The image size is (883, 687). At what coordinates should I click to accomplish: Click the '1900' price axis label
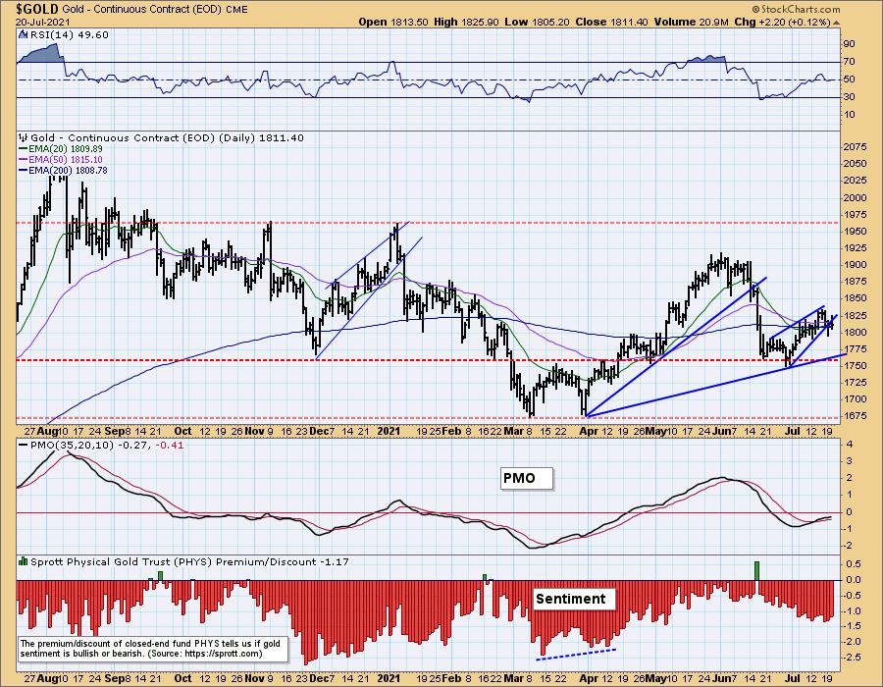pos(855,265)
